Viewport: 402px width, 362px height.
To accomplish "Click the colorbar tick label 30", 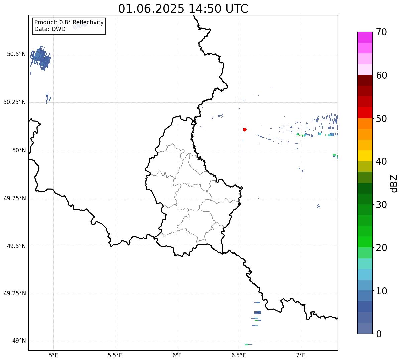I will (381, 205).
